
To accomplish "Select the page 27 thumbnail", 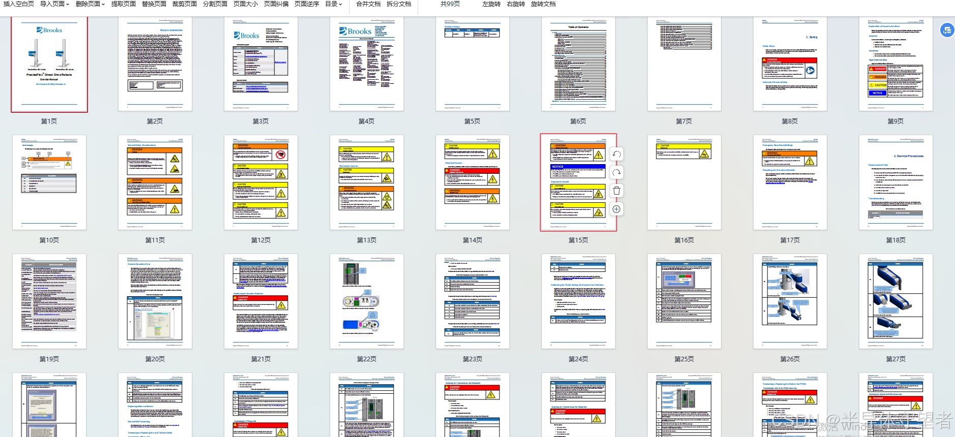I will pos(896,301).
